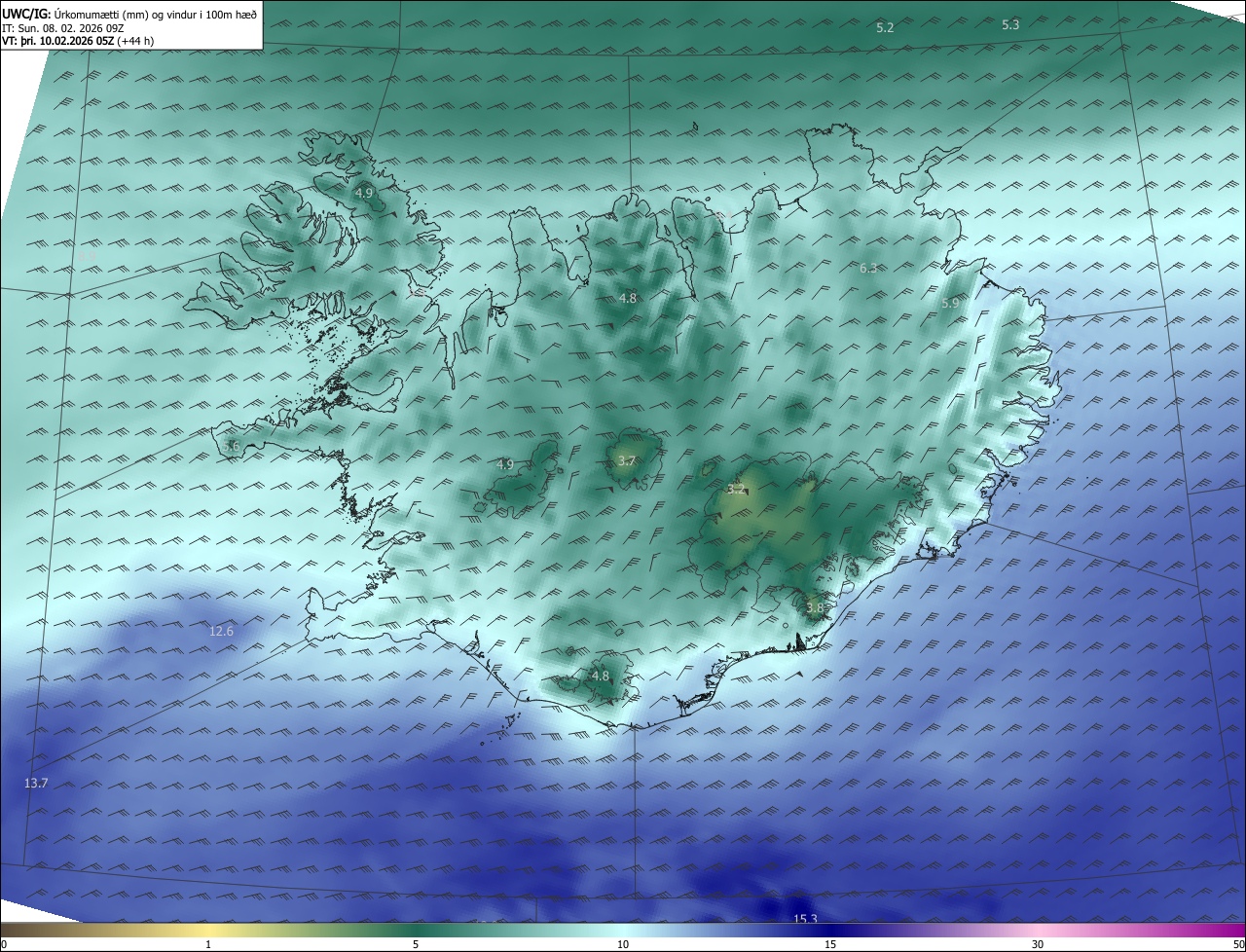
Task: Click the colorbar tick label 10
Action: pyautogui.click(x=623, y=944)
